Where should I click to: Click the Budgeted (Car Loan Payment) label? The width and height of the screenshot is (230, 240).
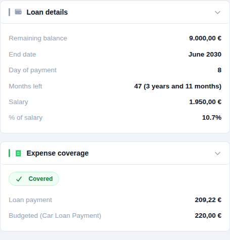coord(55,216)
